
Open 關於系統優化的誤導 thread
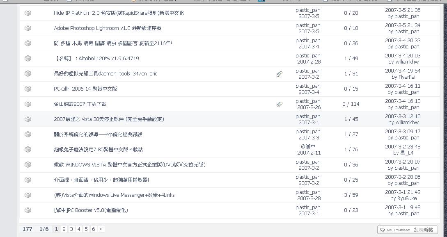[98, 134]
